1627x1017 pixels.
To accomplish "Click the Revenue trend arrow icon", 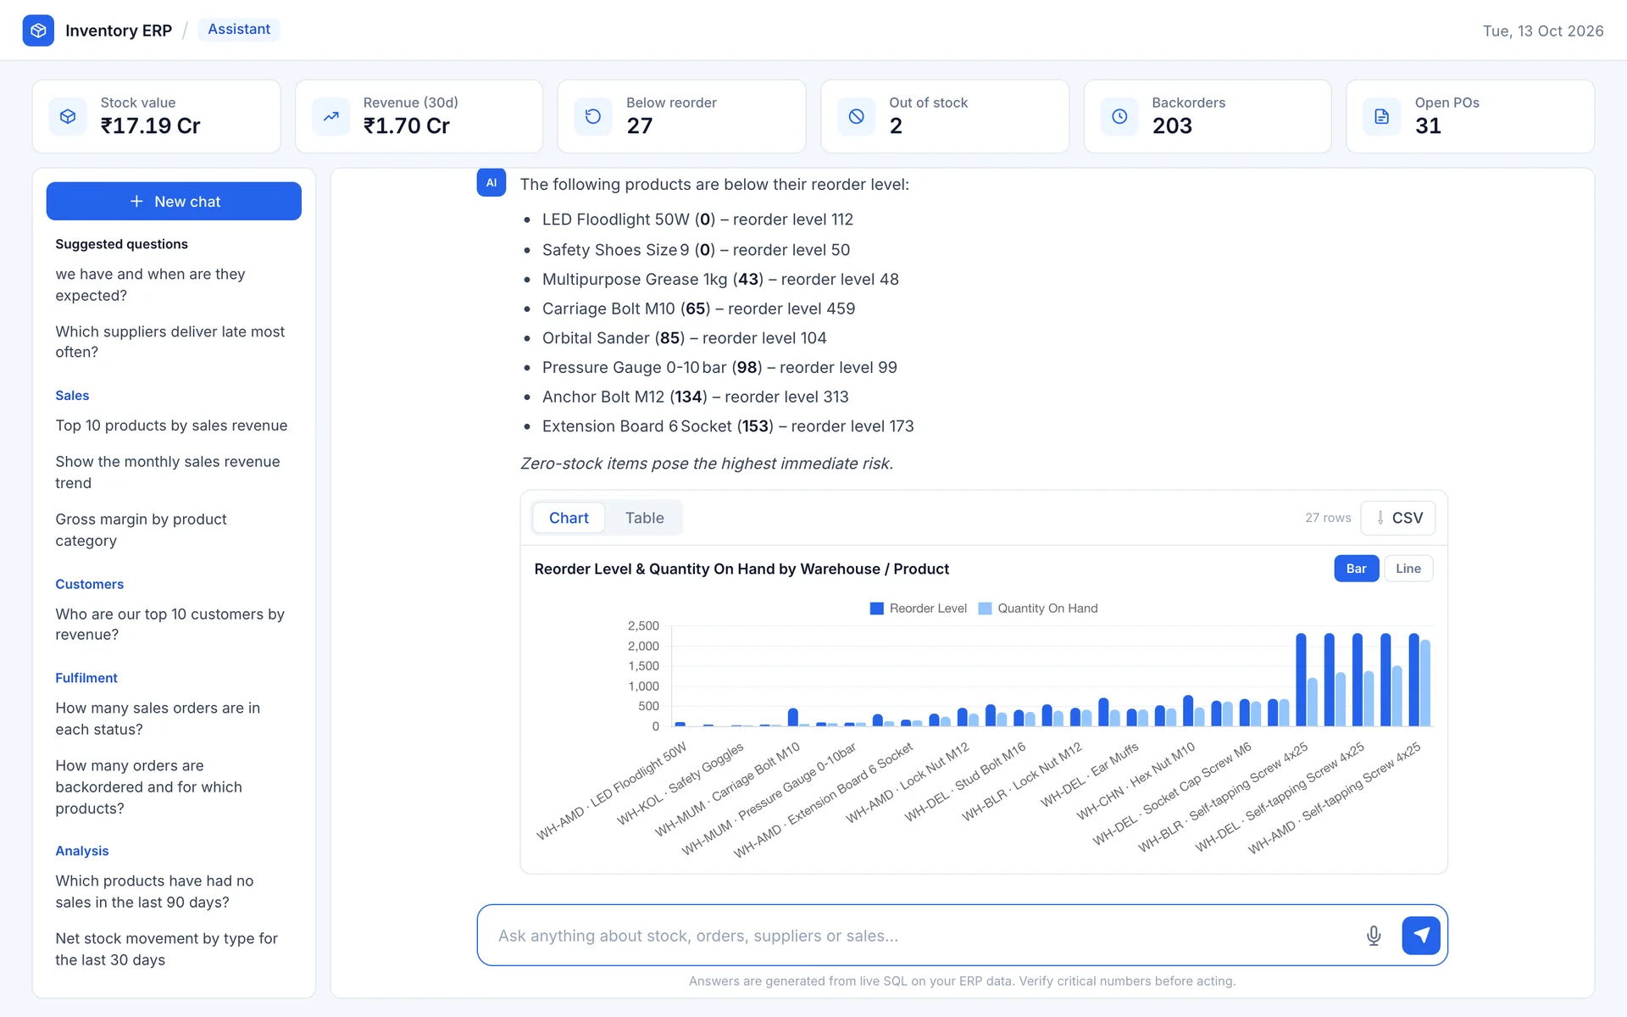I will (330, 116).
